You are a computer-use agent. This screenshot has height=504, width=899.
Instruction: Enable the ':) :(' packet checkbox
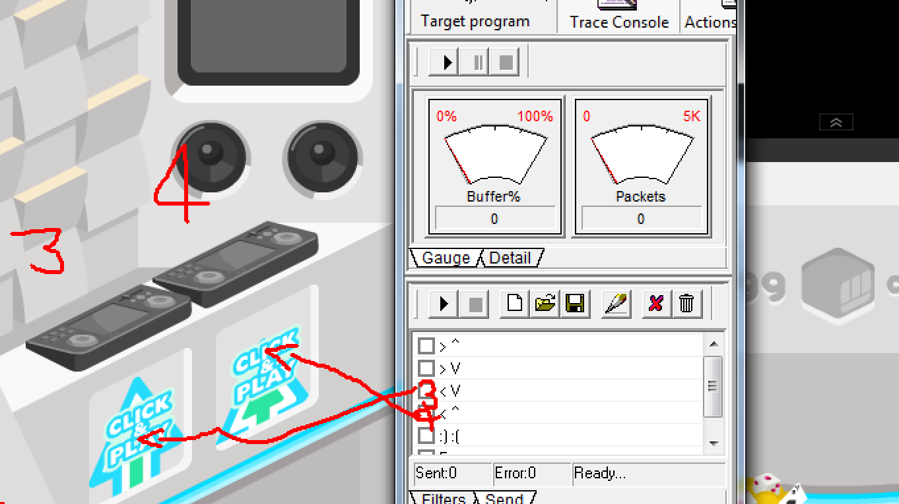tap(426, 435)
